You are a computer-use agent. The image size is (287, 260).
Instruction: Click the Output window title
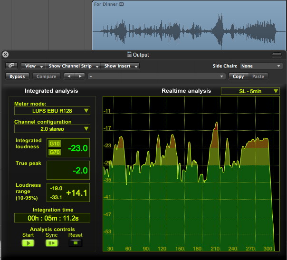(x=141, y=55)
